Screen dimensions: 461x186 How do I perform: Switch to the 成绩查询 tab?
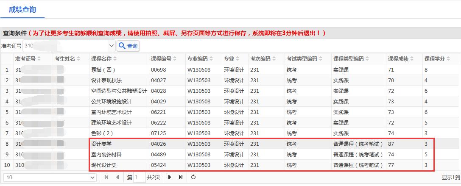(x=22, y=9)
